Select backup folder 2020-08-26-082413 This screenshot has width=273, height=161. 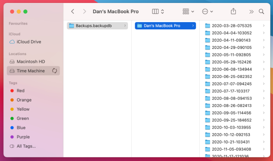point(235,105)
